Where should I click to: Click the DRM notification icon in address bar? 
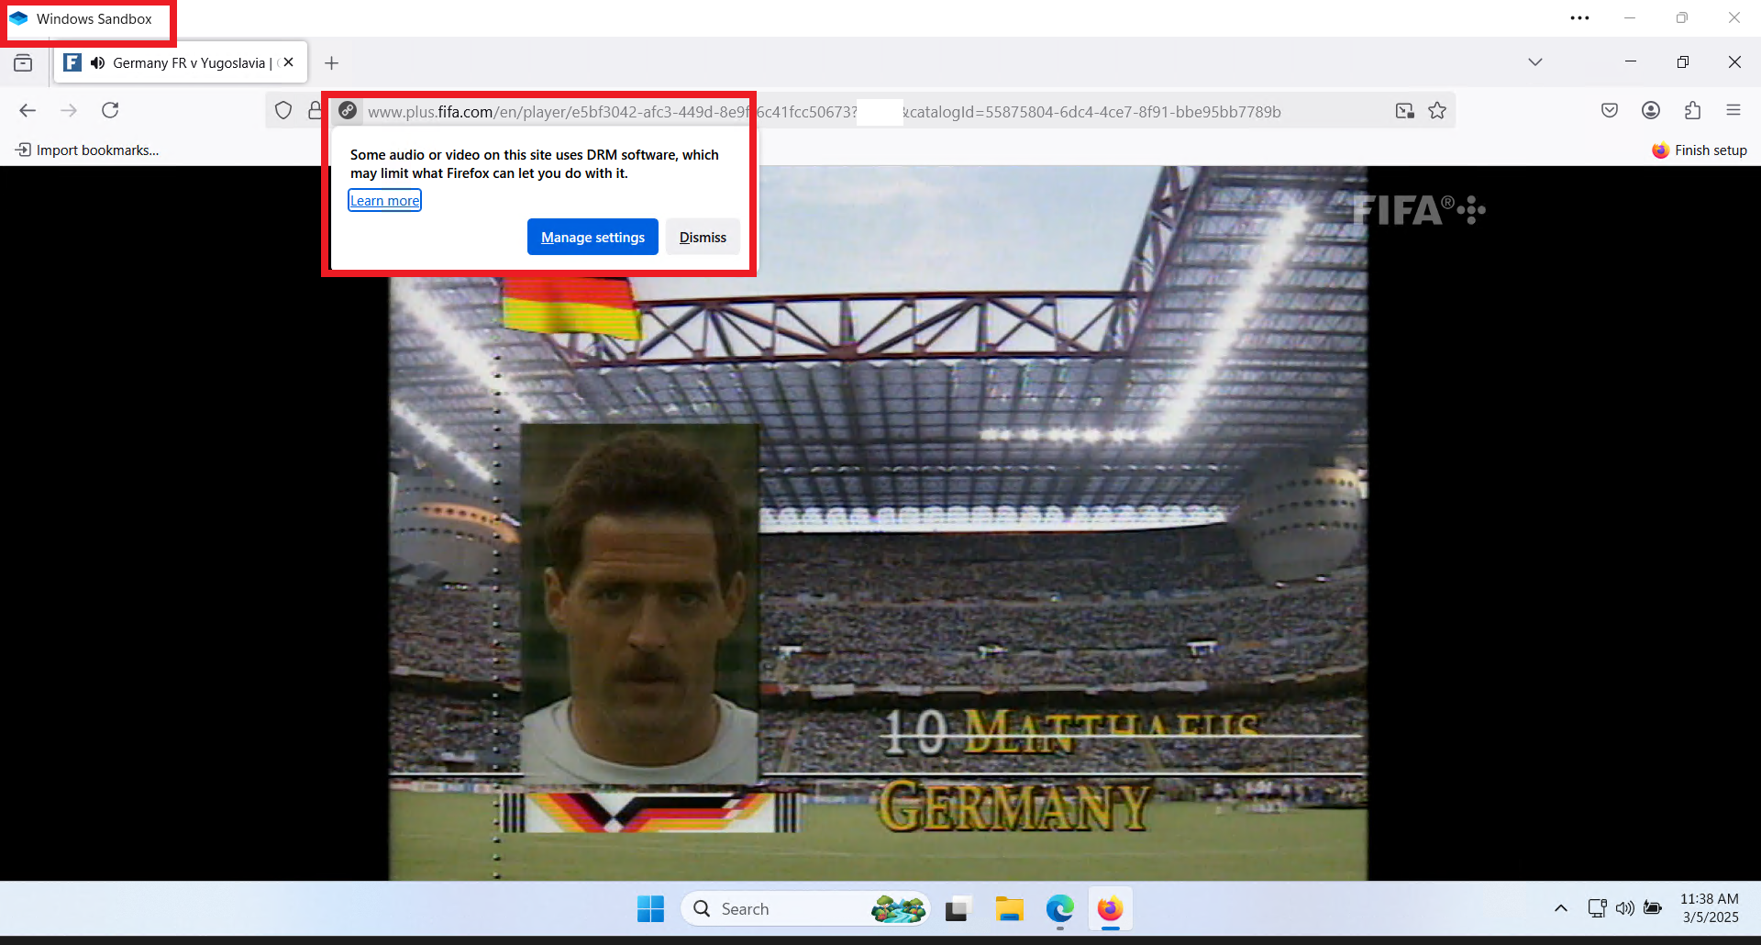tap(348, 110)
